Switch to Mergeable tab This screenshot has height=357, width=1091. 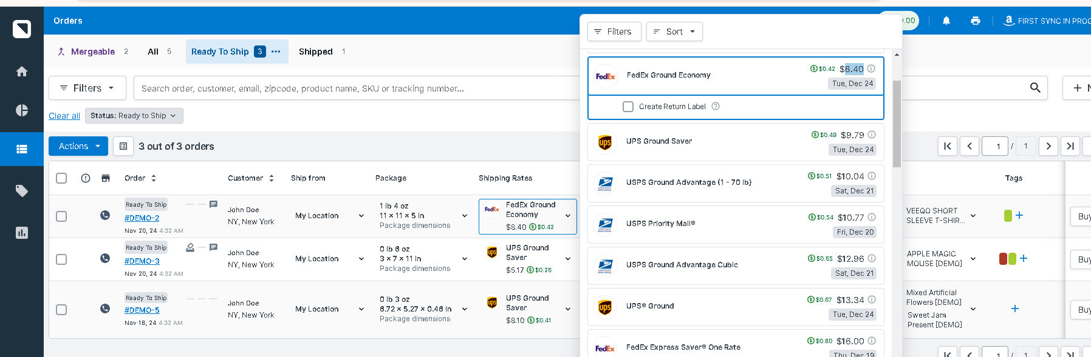pos(93,52)
